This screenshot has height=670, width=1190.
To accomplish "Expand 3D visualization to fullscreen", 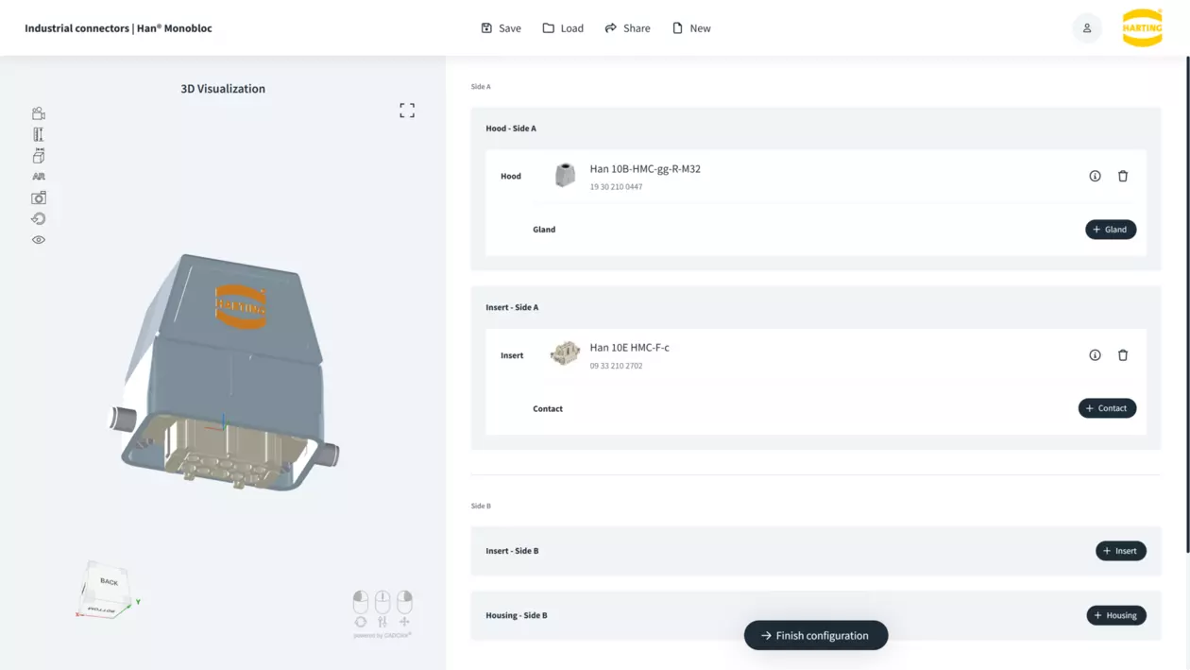I will point(407,111).
